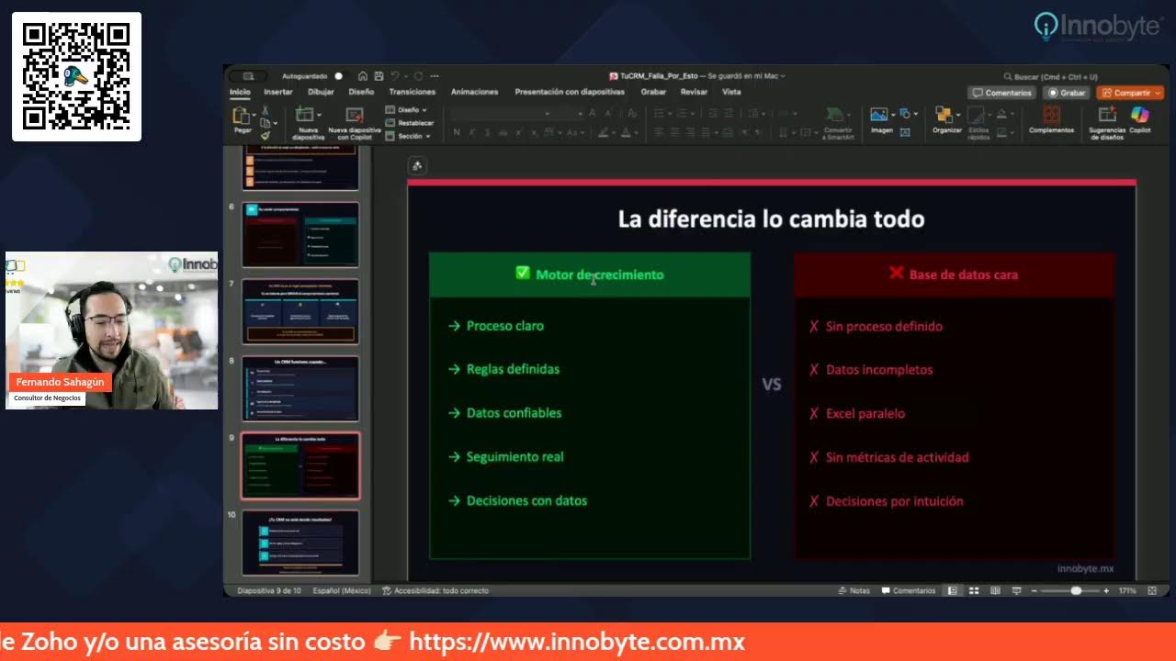Click the Pegar clipboard icon
Viewport: 1176px width, 661px height.
pyautogui.click(x=242, y=115)
